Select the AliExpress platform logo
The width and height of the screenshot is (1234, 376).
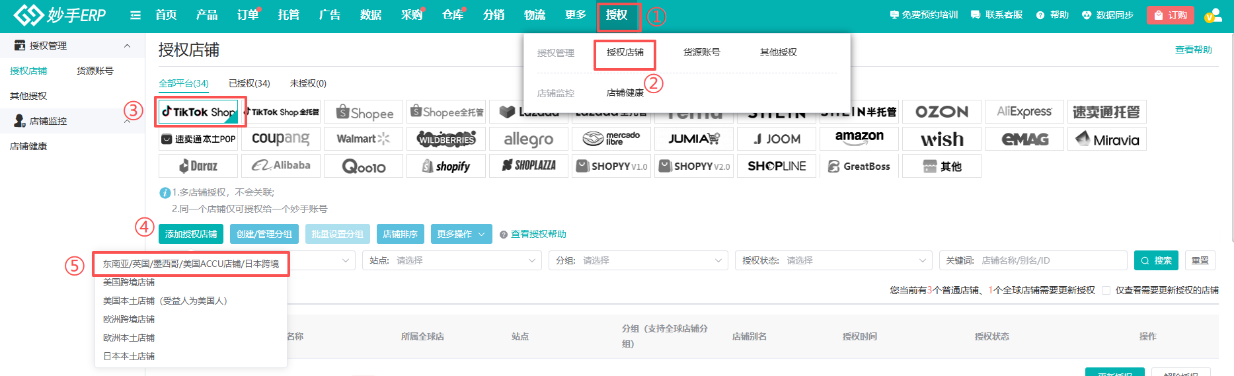(x=1024, y=112)
